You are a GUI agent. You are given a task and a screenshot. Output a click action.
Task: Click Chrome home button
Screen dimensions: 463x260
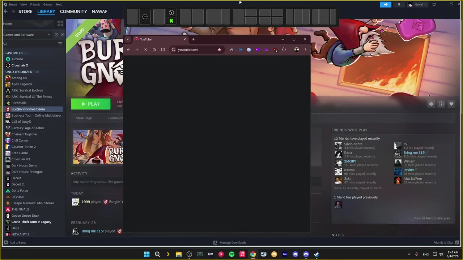tap(154, 49)
